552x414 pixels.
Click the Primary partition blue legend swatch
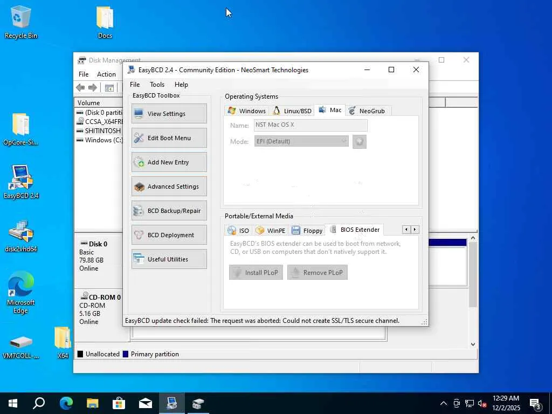pyautogui.click(x=125, y=354)
